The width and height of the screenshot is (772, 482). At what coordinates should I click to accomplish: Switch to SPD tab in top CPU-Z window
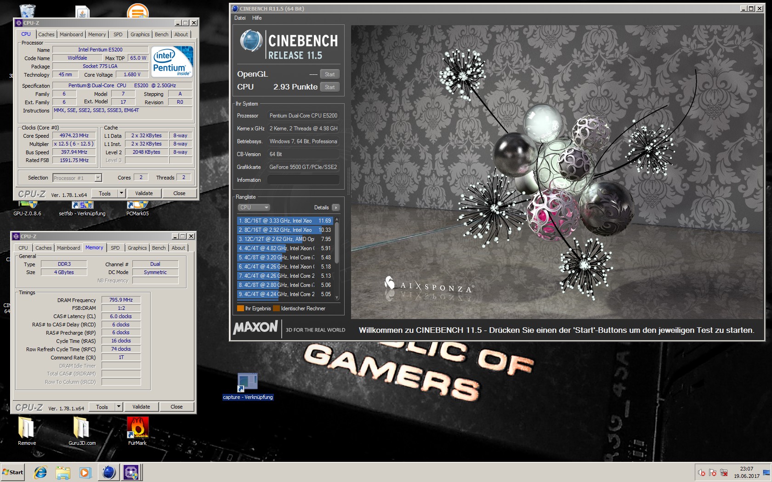point(118,34)
